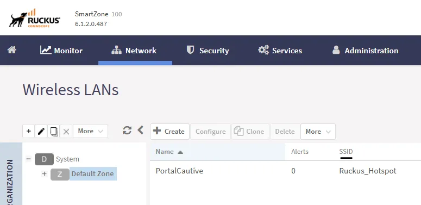
Task: Click the Clone WLAN button
Action: pos(250,132)
